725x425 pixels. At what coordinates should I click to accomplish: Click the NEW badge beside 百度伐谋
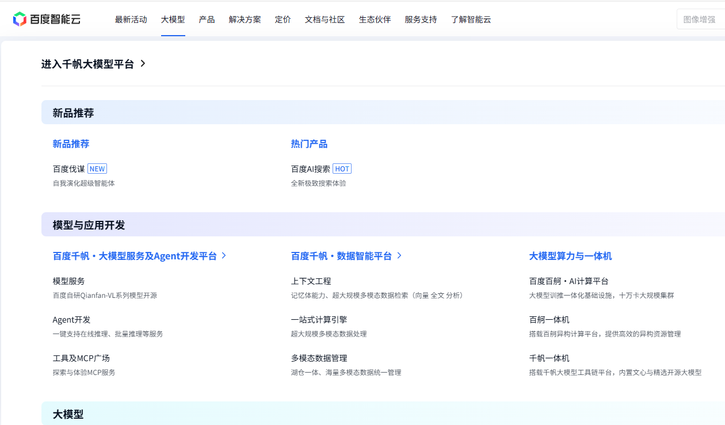coord(97,169)
